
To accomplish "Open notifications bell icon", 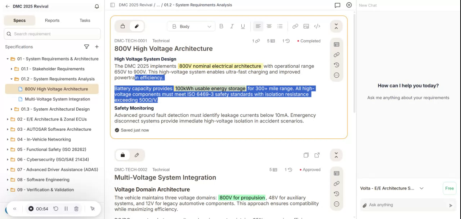I will pyautogui.click(x=97, y=6).
